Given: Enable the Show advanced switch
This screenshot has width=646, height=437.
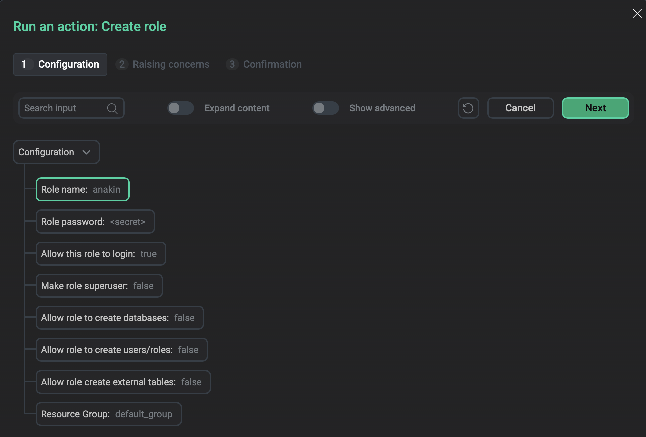Looking at the screenshot, I should click(x=325, y=108).
